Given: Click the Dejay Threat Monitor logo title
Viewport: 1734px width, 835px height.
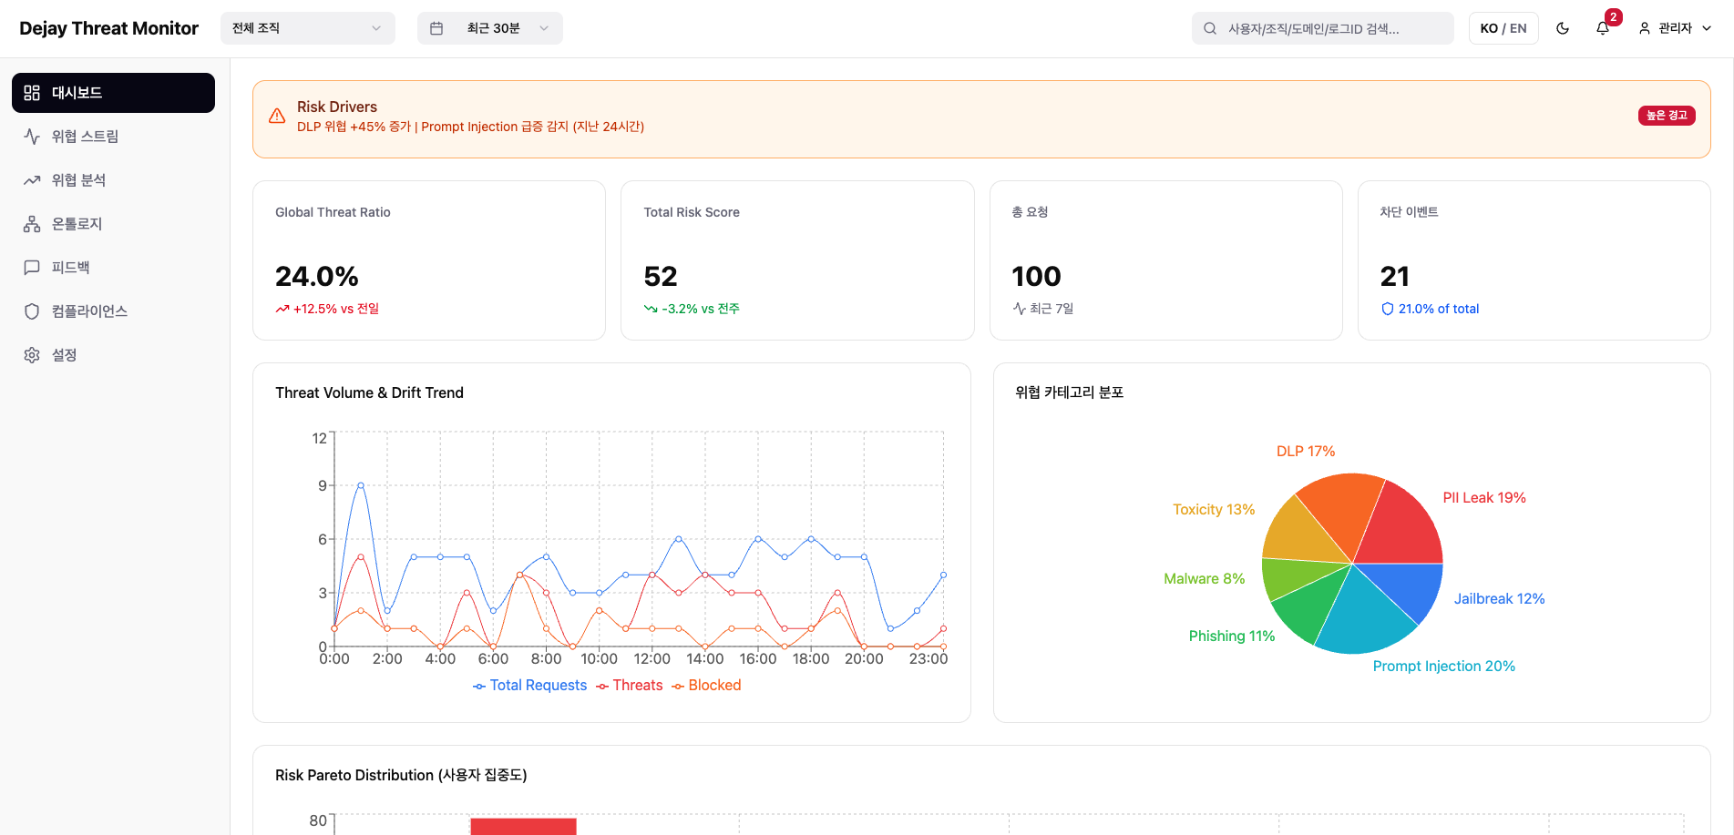Looking at the screenshot, I should (108, 28).
